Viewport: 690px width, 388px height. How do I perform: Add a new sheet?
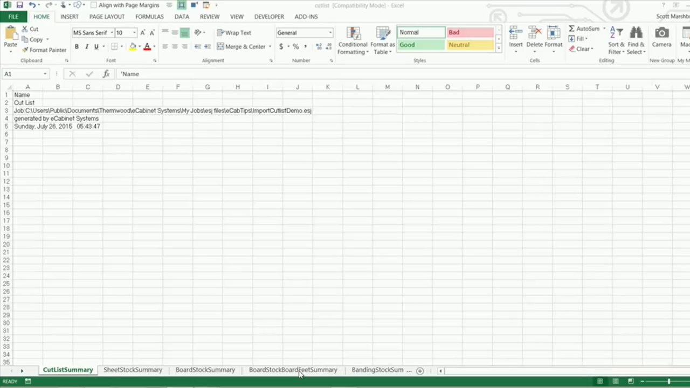[x=420, y=371]
